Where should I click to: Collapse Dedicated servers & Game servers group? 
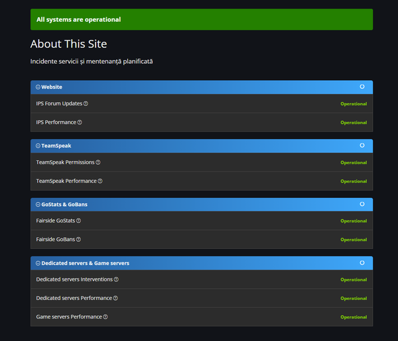[38, 264]
